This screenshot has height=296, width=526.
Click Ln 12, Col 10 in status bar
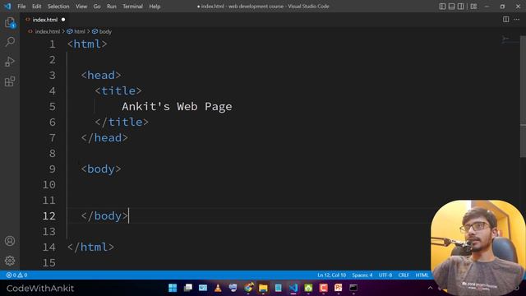331,275
